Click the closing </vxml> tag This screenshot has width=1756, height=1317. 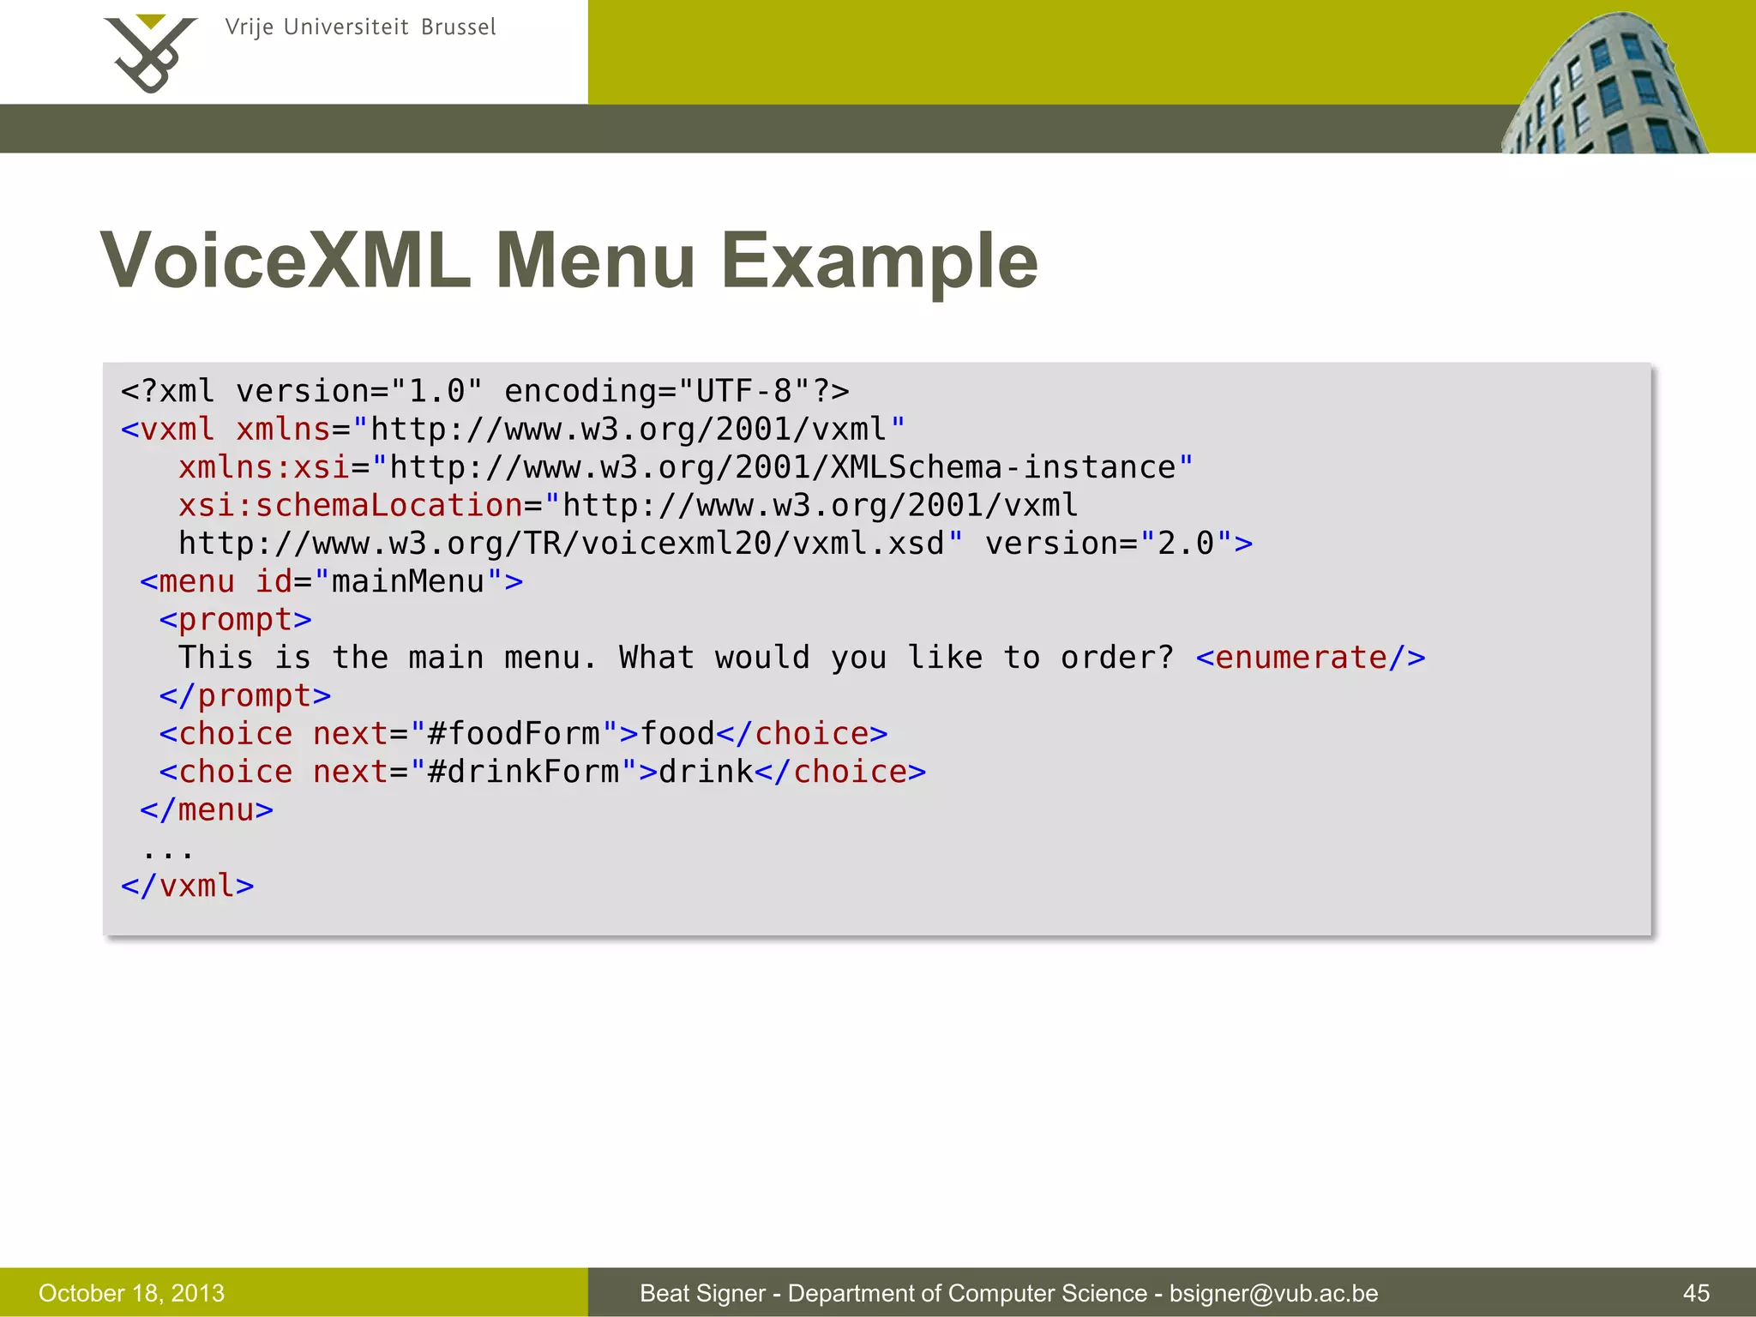coord(188,886)
